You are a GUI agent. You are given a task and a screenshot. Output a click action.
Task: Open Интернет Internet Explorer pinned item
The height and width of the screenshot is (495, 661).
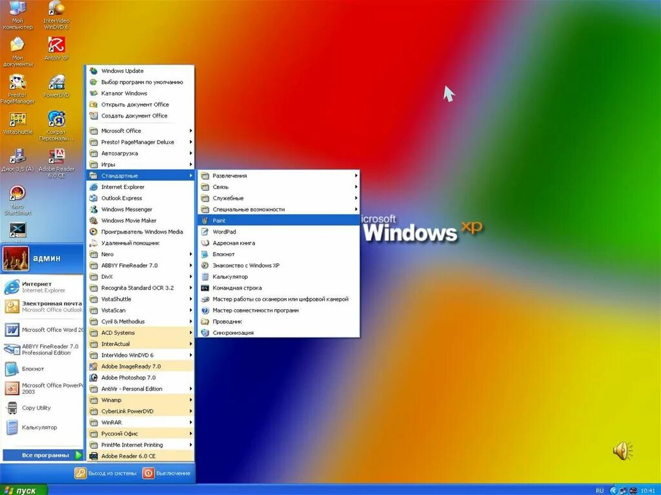(42, 287)
